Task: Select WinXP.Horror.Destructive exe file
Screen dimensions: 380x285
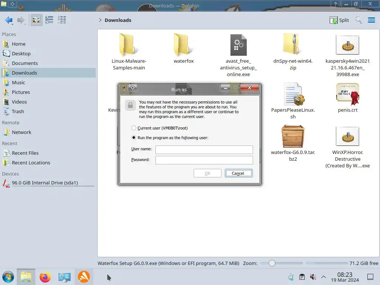Action: (x=347, y=147)
